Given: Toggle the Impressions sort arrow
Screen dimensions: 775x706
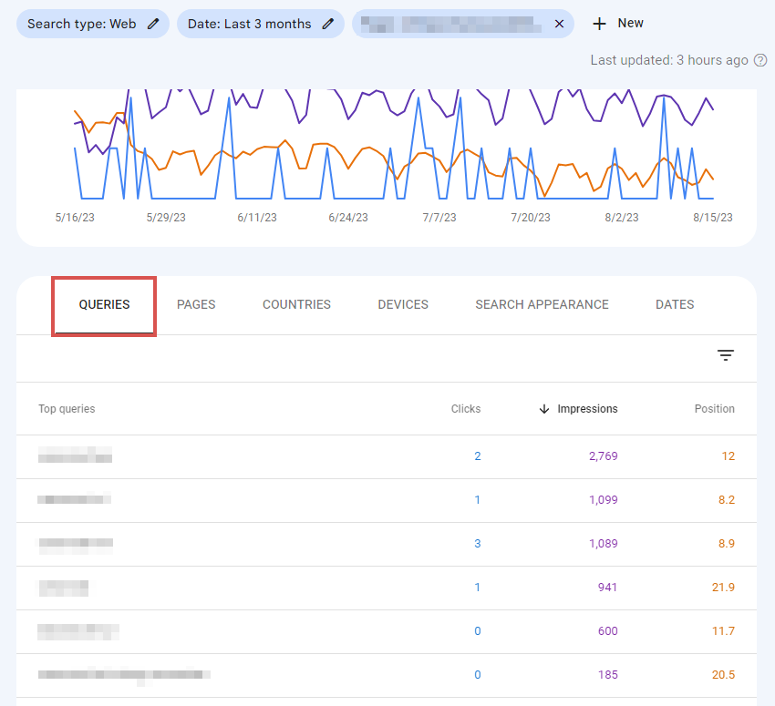Looking at the screenshot, I should (x=544, y=409).
